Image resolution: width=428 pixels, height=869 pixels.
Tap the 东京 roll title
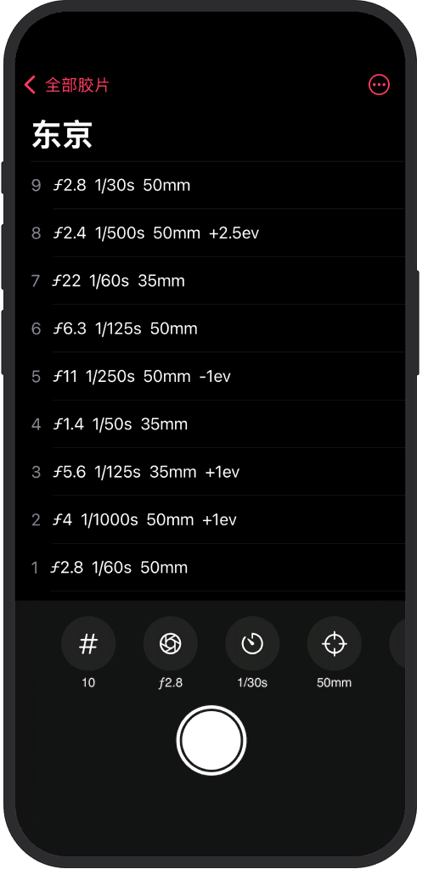pyautogui.click(x=62, y=135)
